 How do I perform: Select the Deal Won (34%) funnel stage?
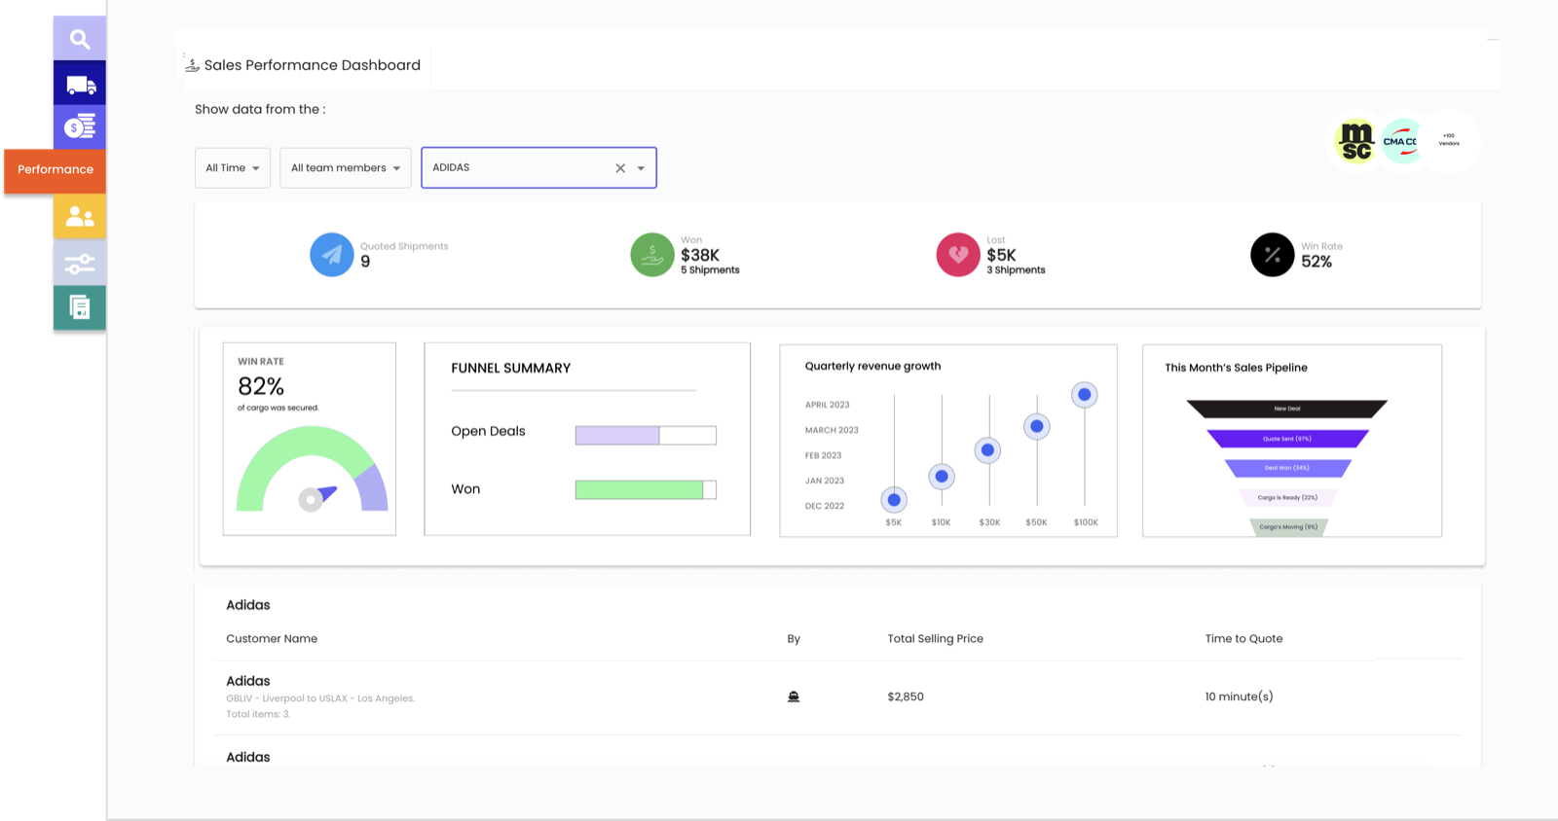pos(1287,468)
